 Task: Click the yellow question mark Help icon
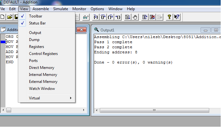tap(169, 17)
